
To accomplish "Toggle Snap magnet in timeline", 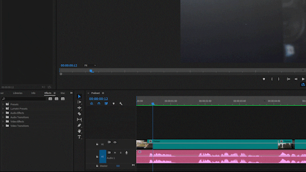I will pos(99,104).
